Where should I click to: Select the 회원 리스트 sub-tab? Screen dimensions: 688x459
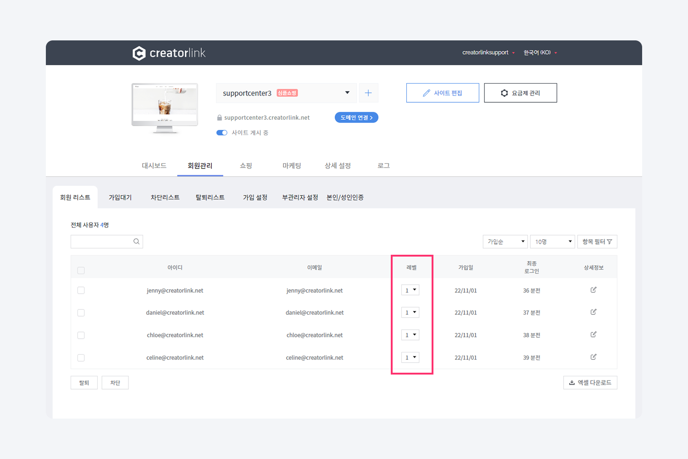pyautogui.click(x=75, y=197)
